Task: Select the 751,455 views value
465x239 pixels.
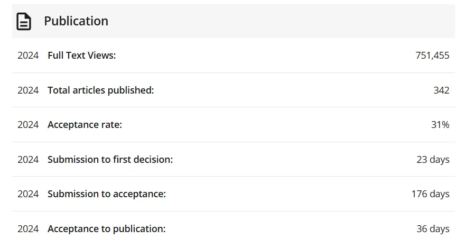Action: point(432,56)
